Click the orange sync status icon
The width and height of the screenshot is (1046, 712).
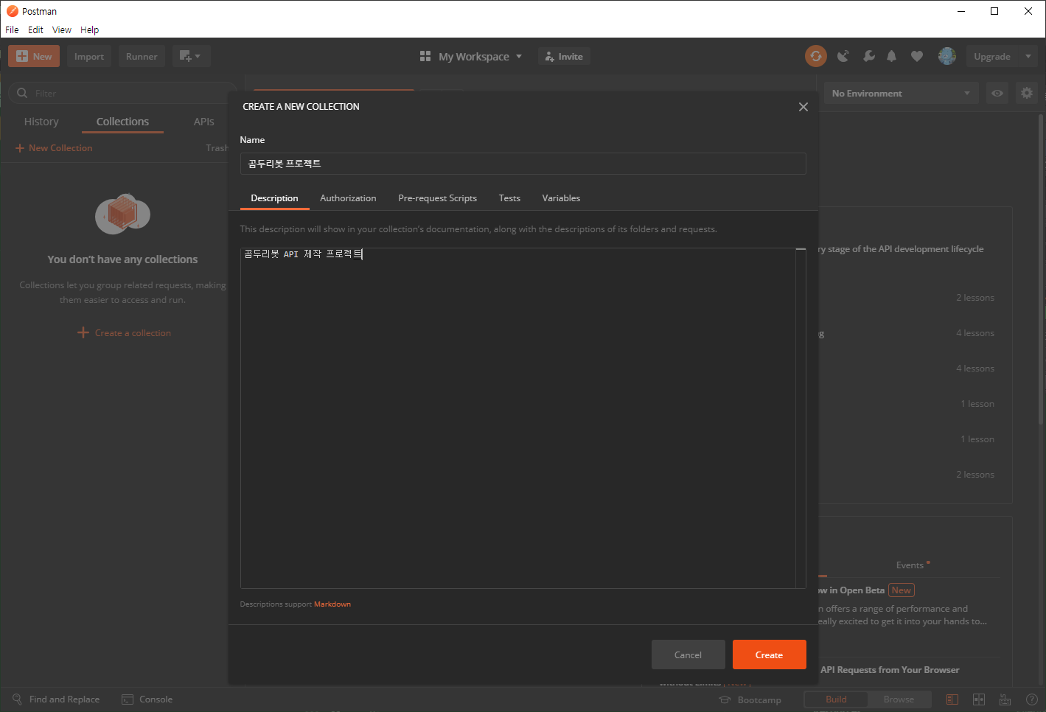click(816, 56)
